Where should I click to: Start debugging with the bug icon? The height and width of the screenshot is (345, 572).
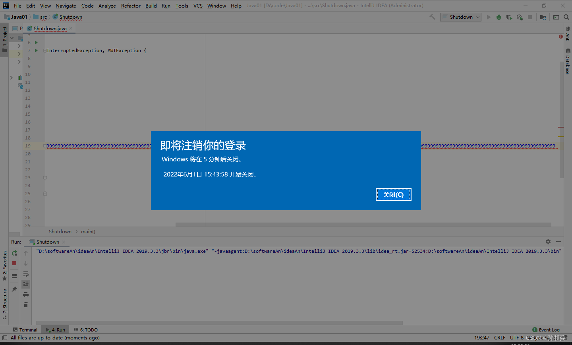(499, 17)
